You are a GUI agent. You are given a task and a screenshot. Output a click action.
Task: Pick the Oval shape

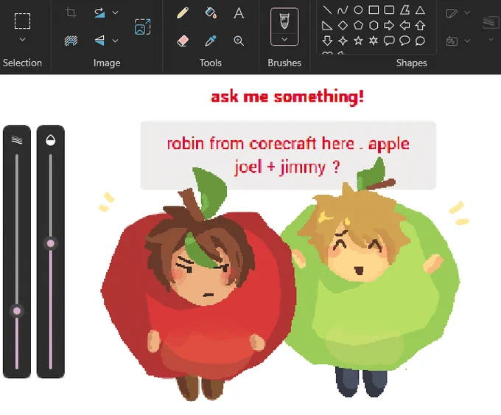point(358,10)
